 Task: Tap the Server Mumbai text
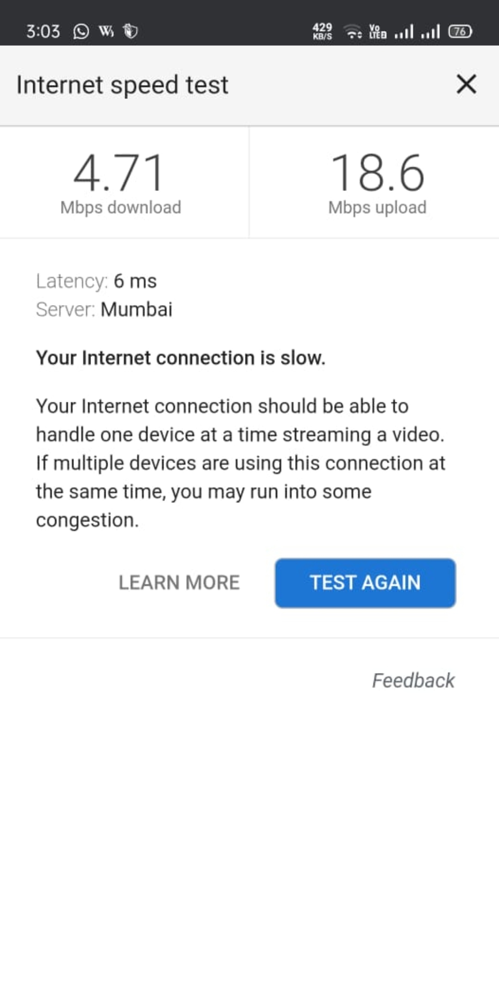tap(104, 309)
